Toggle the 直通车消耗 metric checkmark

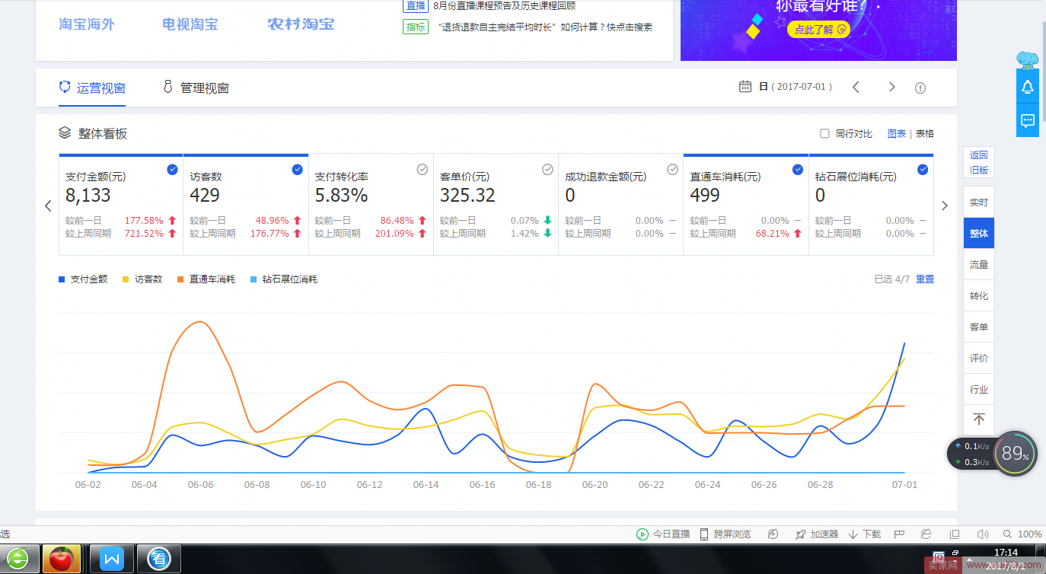(798, 170)
